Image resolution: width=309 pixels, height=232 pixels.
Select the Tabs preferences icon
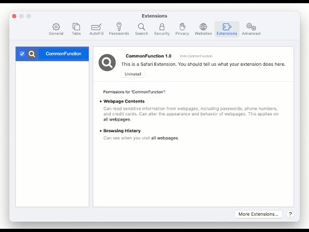[76, 29]
